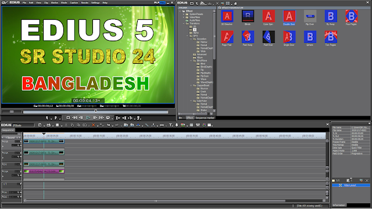Select the Fly Away transition
This screenshot has height=209, width=372.
coord(331,16)
